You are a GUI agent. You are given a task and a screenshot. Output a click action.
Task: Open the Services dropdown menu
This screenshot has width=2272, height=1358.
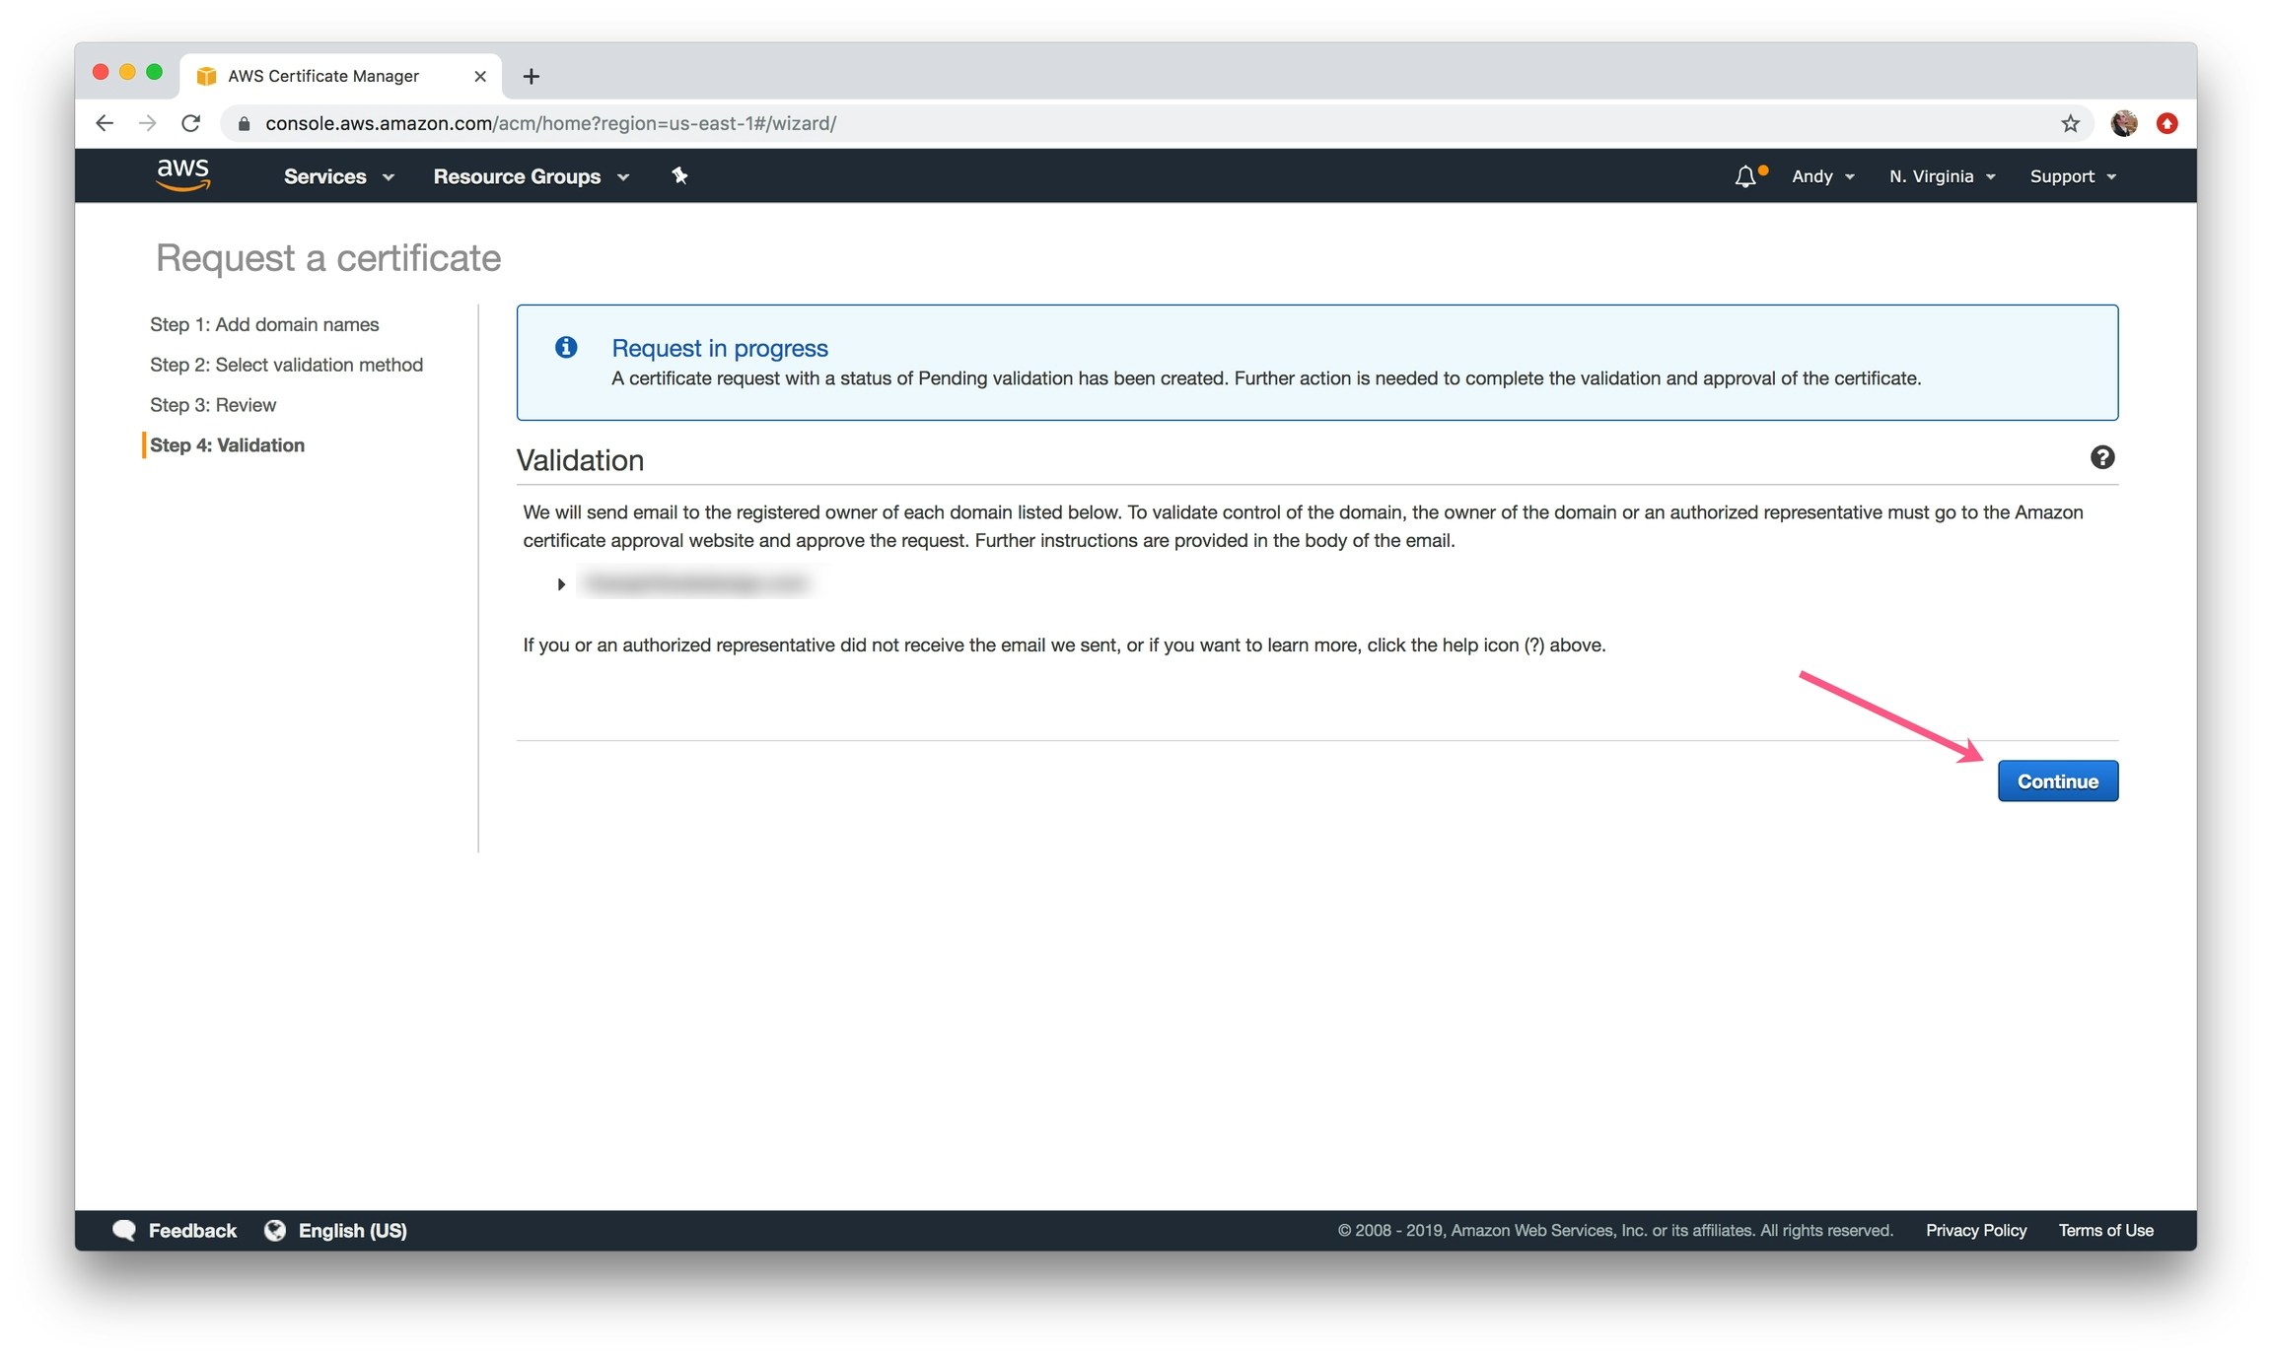(x=338, y=176)
